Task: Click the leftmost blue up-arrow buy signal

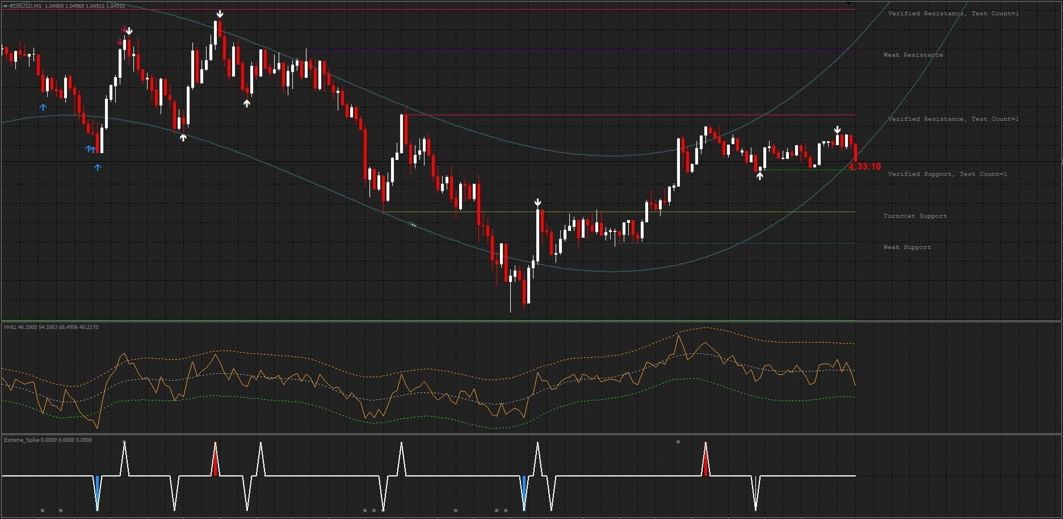Action: (43, 107)
